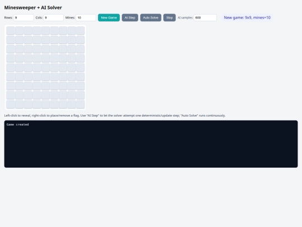Reveal second row, eighth column cell

(x=72, y=40)
